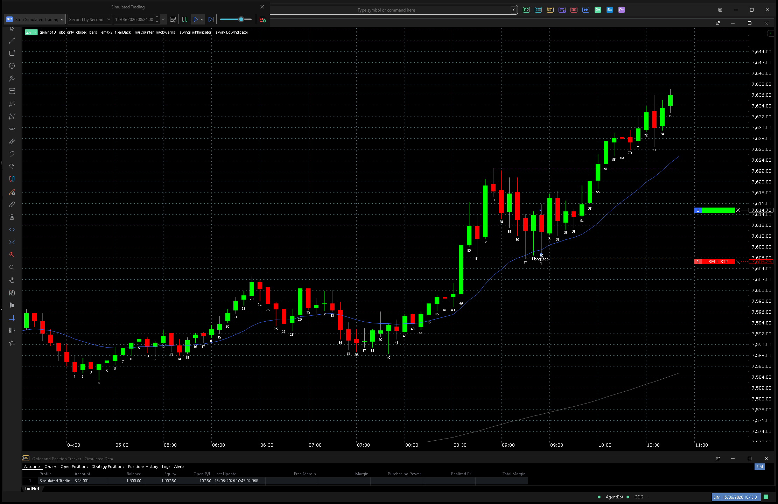Toggle the lock drawings icon
The height and width of the screenshot is (504, 778).
pos(12,192)
